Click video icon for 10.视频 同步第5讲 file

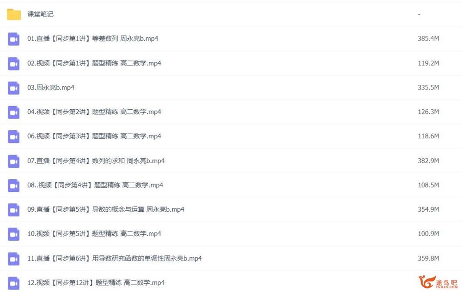13,234
